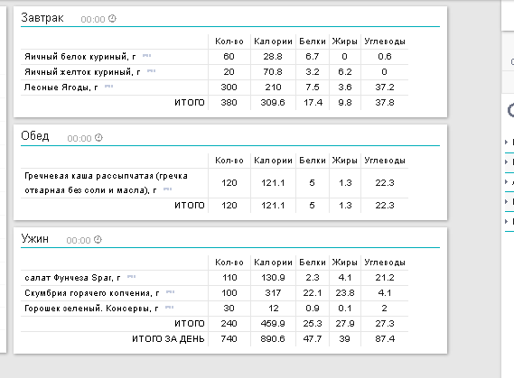The height and width of the screenshot is (378, 514).
Task: Select the Скумбрия горячего копчения entry
Action: [92, 293]
